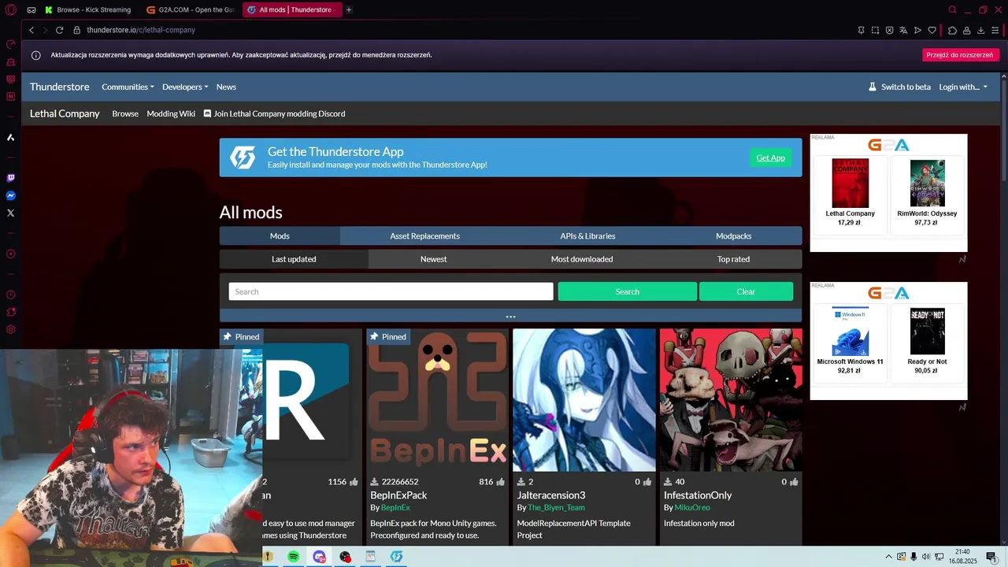Open the browser profile account icon
1008x567 pixels.
click(966, 30)
